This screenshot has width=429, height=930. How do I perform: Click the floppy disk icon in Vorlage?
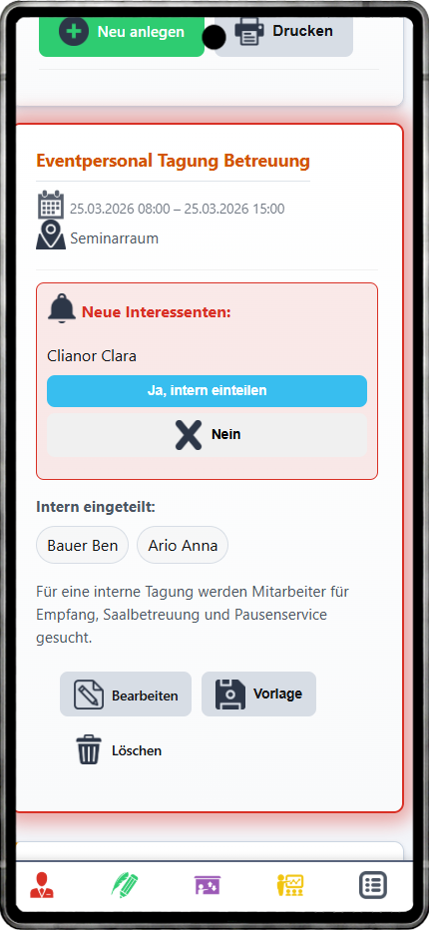coord(230,695)
